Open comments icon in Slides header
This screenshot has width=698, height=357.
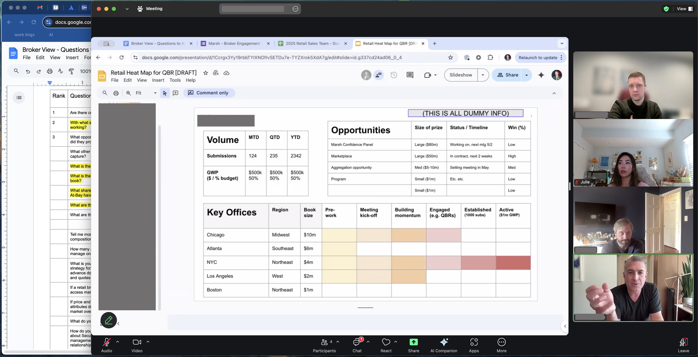410,75
